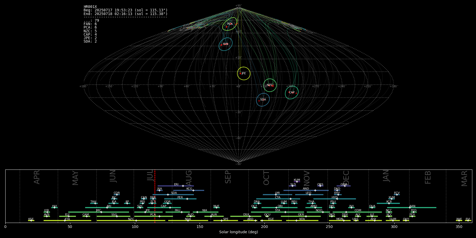Click the NDA shower bar in timeline

pyautogui.click(x=188, y=221)
